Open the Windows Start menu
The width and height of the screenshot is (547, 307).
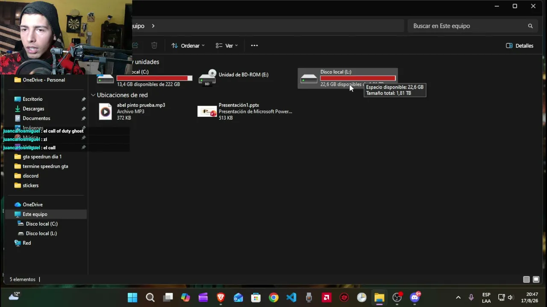click(132, 298)
